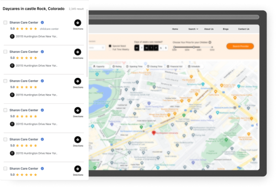The height and width of the screenshot is (189, 277).
Task: Select Monday in days of care
Action: pos(137,48)
